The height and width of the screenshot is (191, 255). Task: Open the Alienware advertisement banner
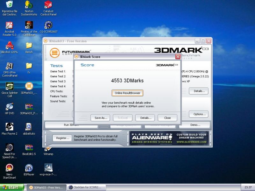[x=169, y=138]
